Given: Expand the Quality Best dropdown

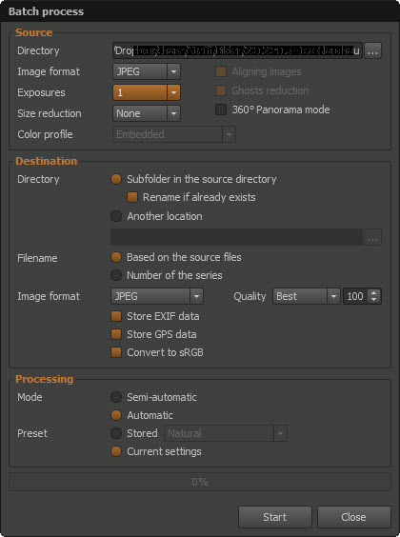Looking at the screenshot, I should tap(306, 296).
